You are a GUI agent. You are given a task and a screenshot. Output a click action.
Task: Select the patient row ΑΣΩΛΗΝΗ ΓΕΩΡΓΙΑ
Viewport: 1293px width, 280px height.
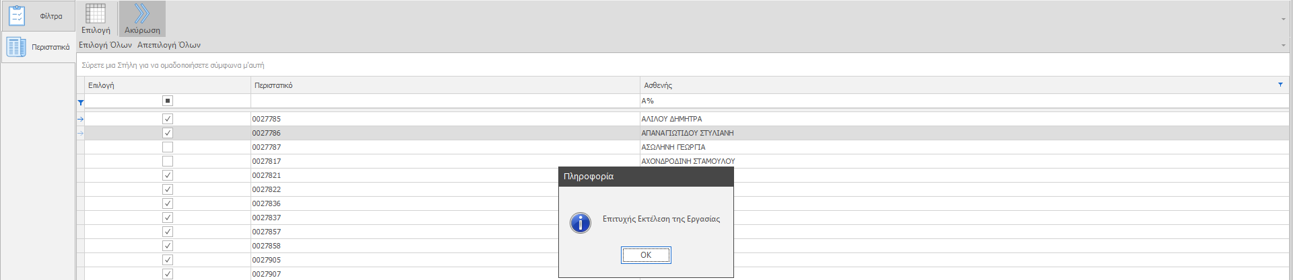673,147
